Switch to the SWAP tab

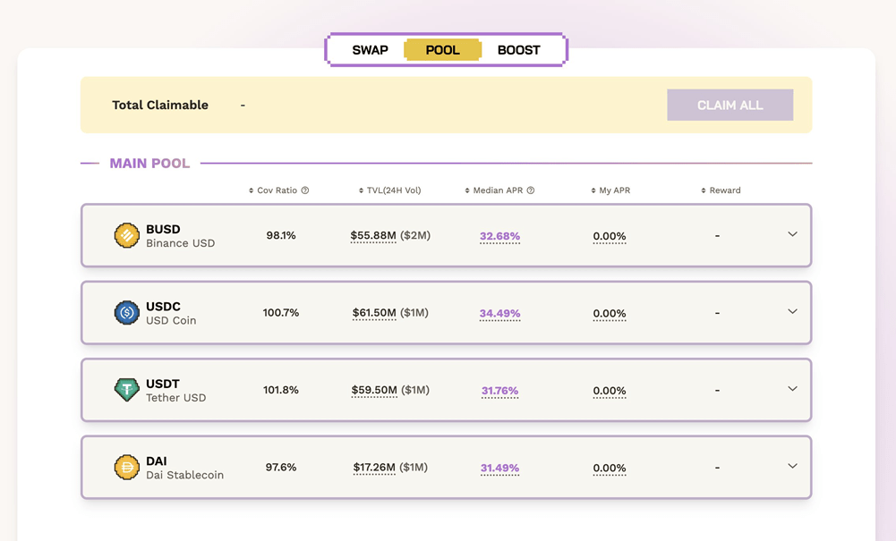370,50
